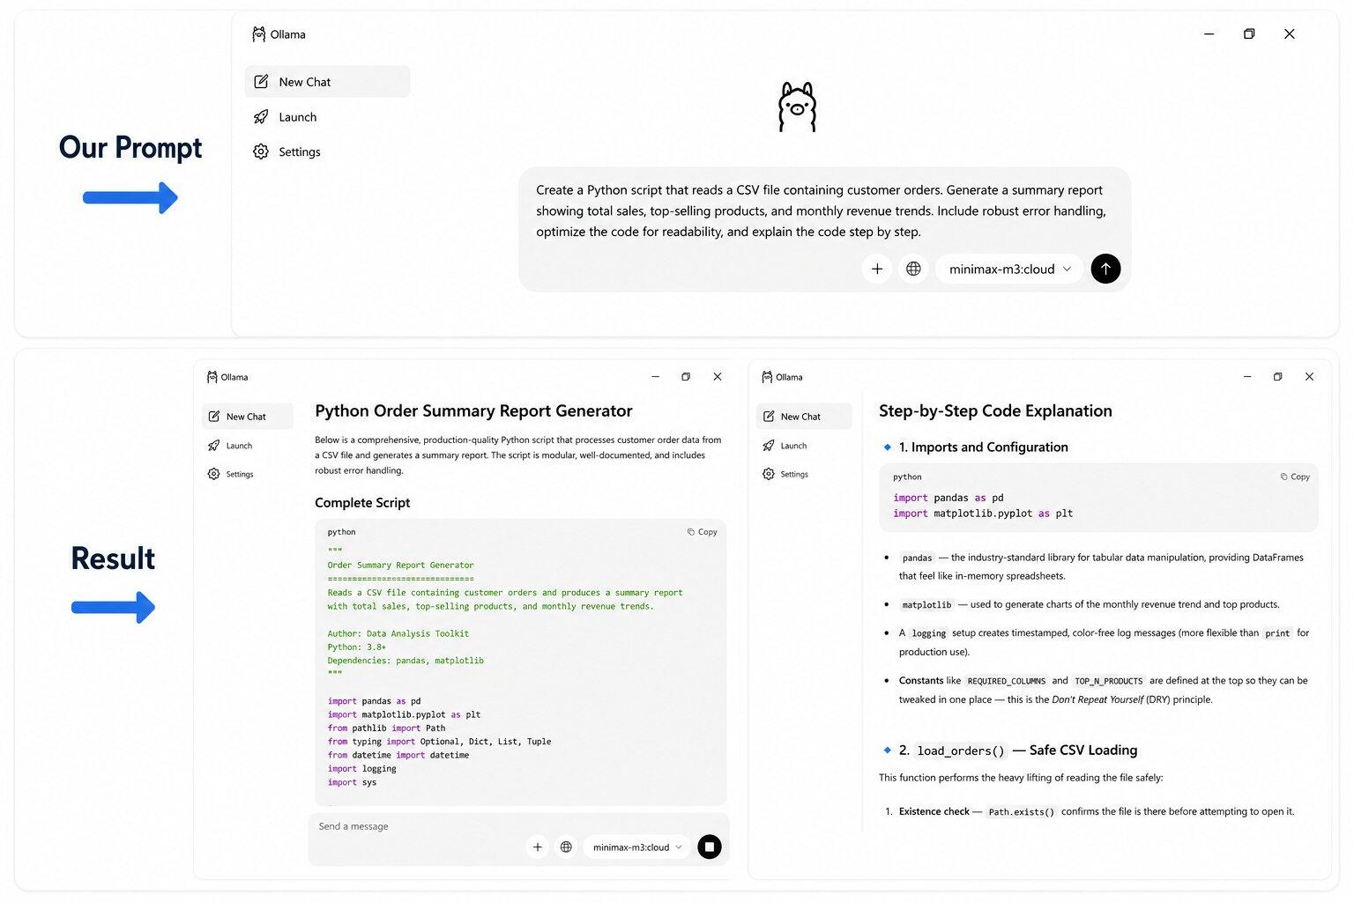The image size is (1354, 902).
Task: Click the gear Settings icon in top window
Action: (x=261, y=152)
